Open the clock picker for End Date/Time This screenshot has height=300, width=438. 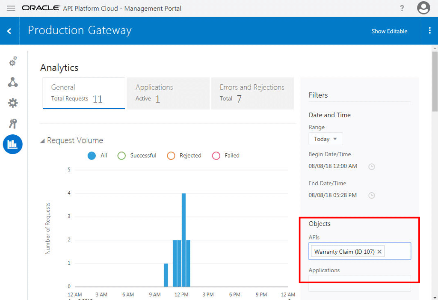tap(371, 196)
